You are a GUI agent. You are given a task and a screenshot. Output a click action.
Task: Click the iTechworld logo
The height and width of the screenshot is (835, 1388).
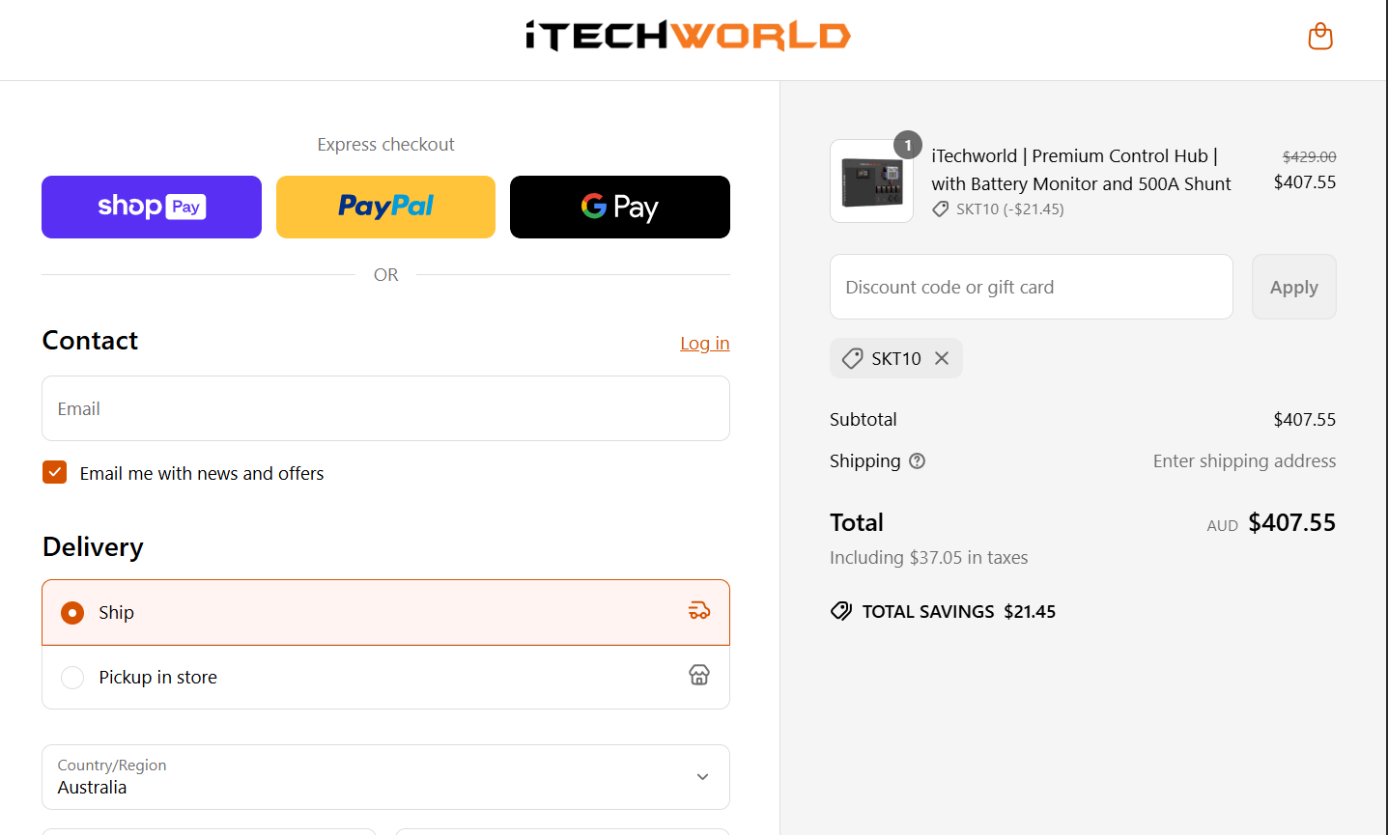click(x=686, y=37)
